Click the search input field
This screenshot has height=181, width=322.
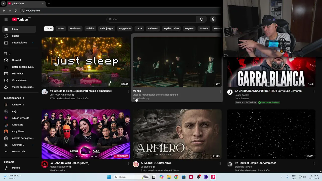(151, 19)
